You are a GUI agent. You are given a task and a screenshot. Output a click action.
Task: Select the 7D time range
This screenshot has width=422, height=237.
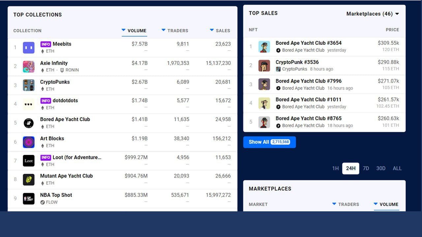click(366, 168)
